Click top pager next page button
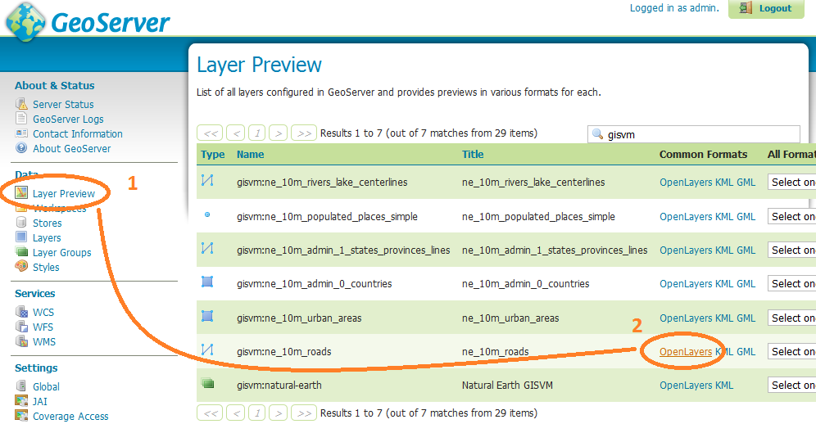 click(279, 133)
